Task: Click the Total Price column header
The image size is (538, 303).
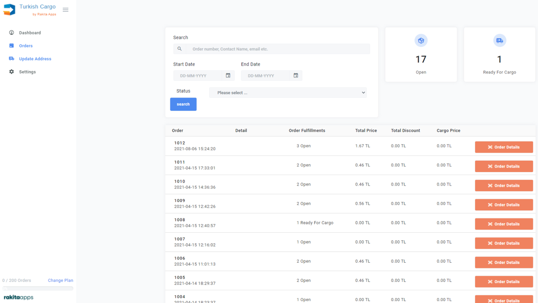Action: pos(366,130)
